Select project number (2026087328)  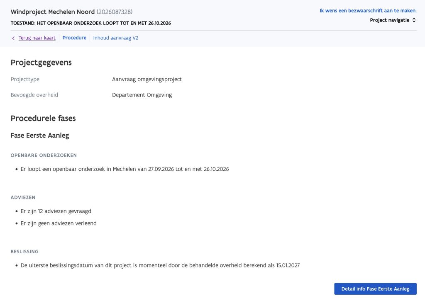115,12
